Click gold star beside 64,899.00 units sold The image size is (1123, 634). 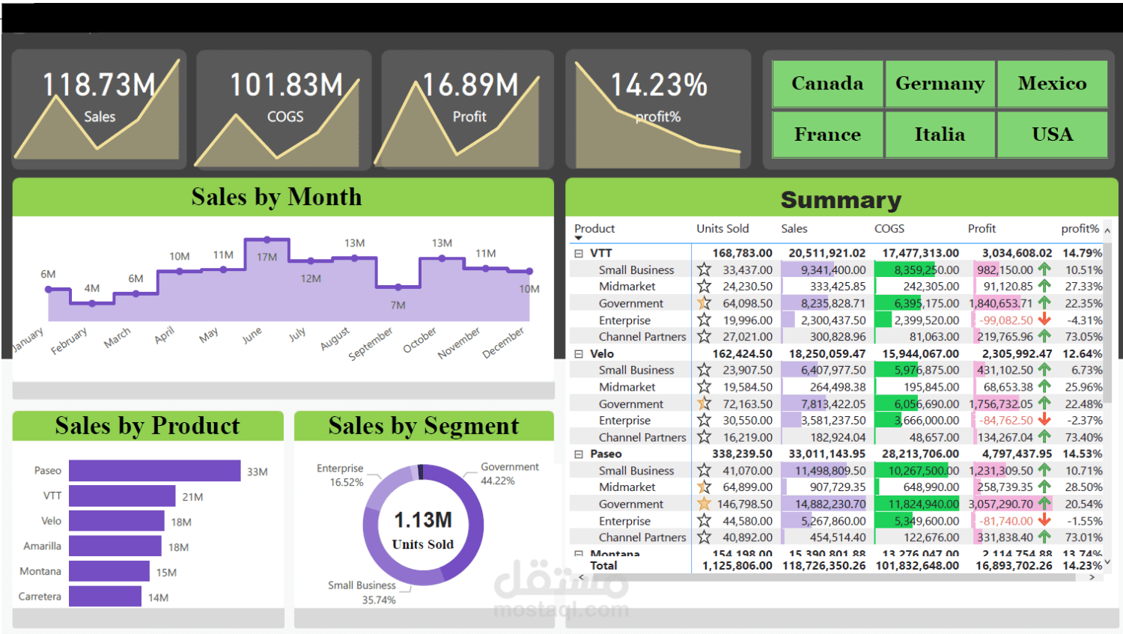[x=704, y=487]
